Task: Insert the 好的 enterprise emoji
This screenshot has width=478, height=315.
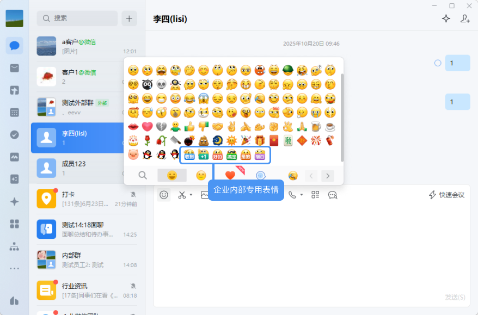Action: click(x=217, y=155)
